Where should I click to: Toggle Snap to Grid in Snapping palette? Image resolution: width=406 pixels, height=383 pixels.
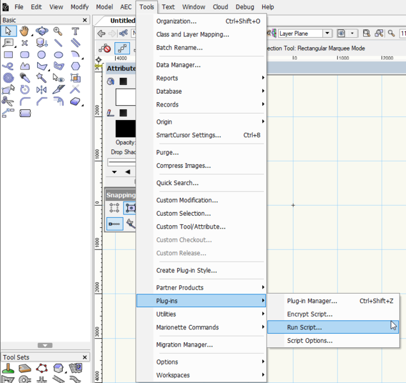pyautogui.click(x=114, y=208)
